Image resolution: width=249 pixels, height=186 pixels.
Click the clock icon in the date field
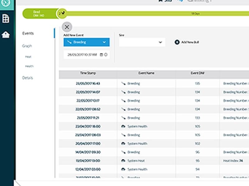tap(106, 55)
